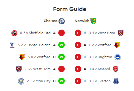Click West Ham badge in Norwich column
Viewport: 134px width, 91px height.
coord(120,33)
